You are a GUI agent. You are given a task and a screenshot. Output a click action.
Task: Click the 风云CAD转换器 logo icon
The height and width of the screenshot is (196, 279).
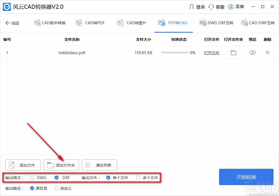[6, 7]
